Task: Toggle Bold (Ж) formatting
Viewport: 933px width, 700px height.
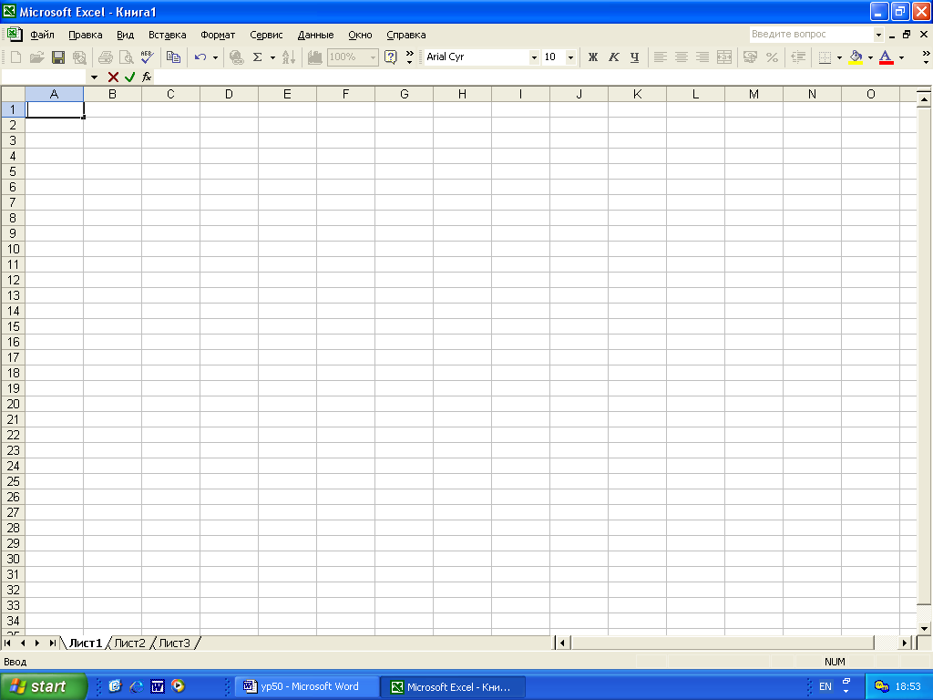Action: (592, 57)
